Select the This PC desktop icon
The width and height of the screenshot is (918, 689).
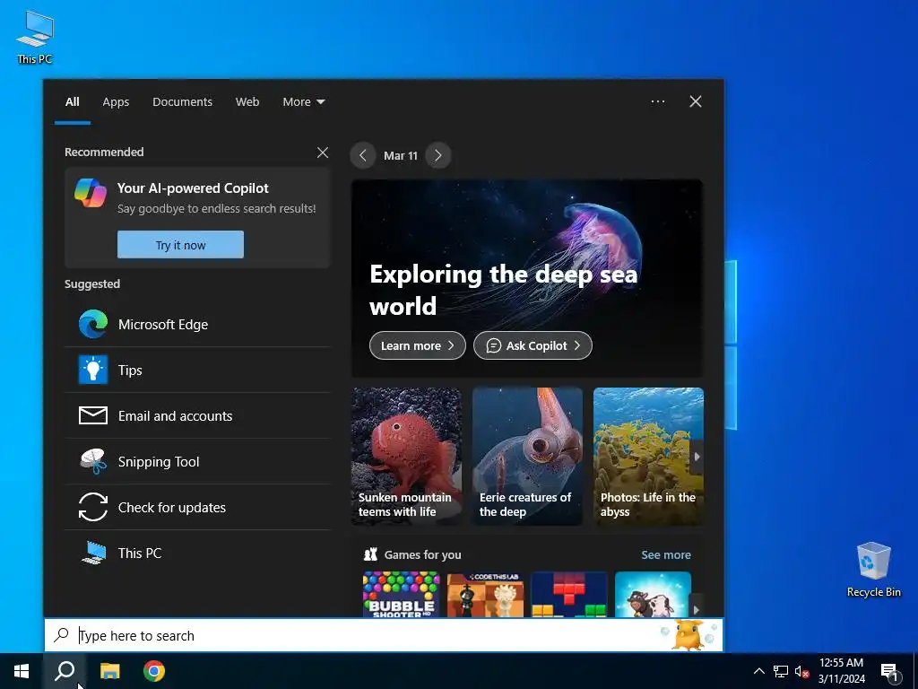(x=35, y=37)
